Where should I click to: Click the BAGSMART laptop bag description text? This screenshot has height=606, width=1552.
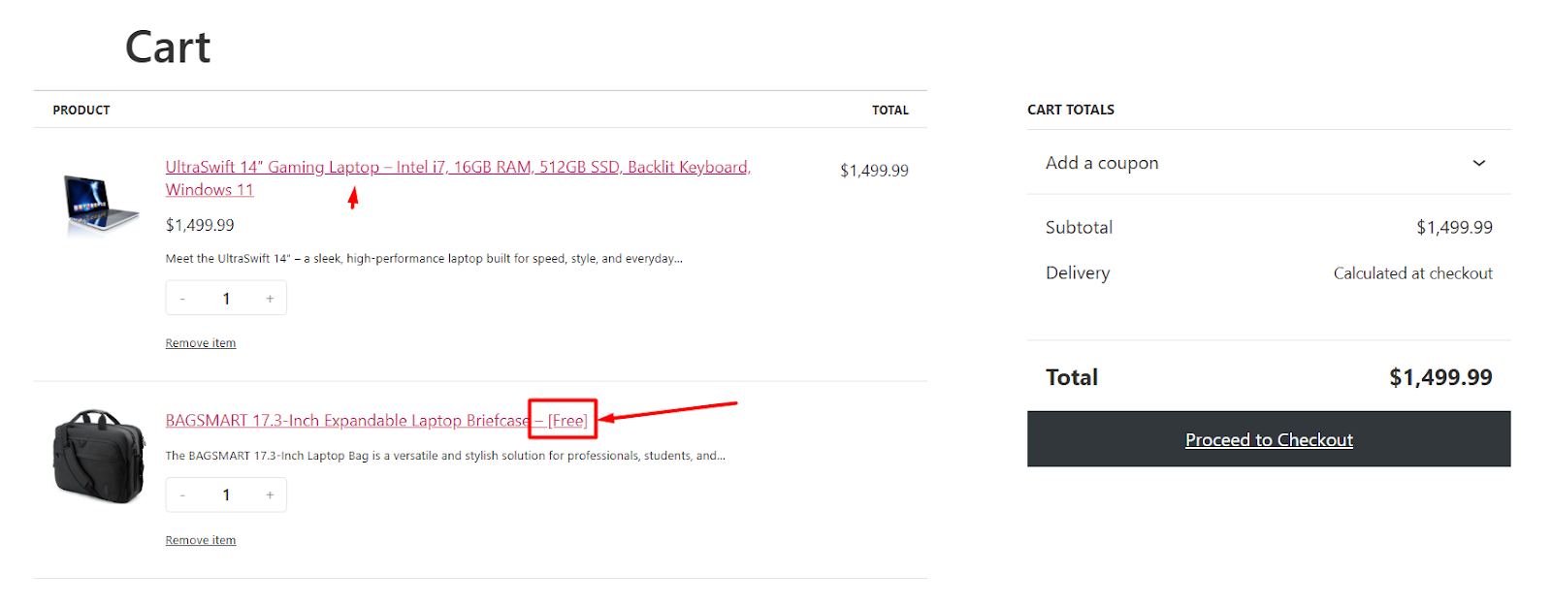pyautogui.click(x=445, y=456)
